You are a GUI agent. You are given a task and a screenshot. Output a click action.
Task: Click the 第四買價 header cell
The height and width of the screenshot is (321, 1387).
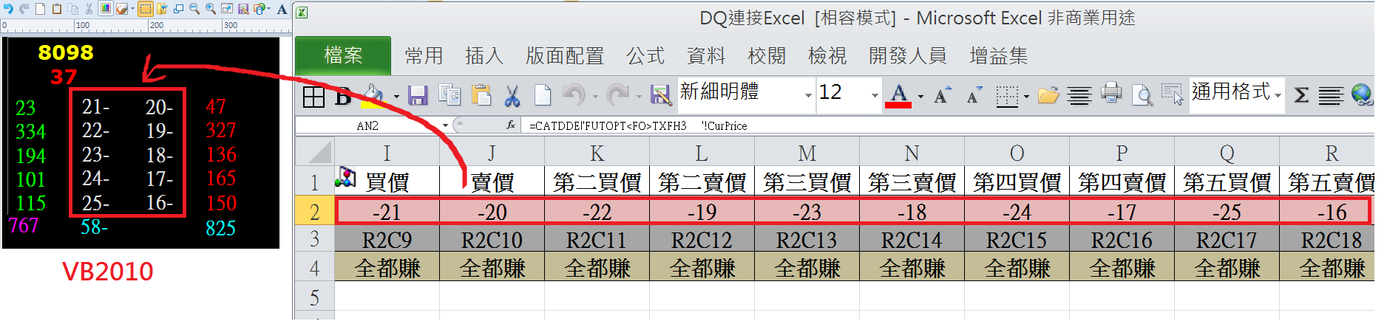(1017, 182)
